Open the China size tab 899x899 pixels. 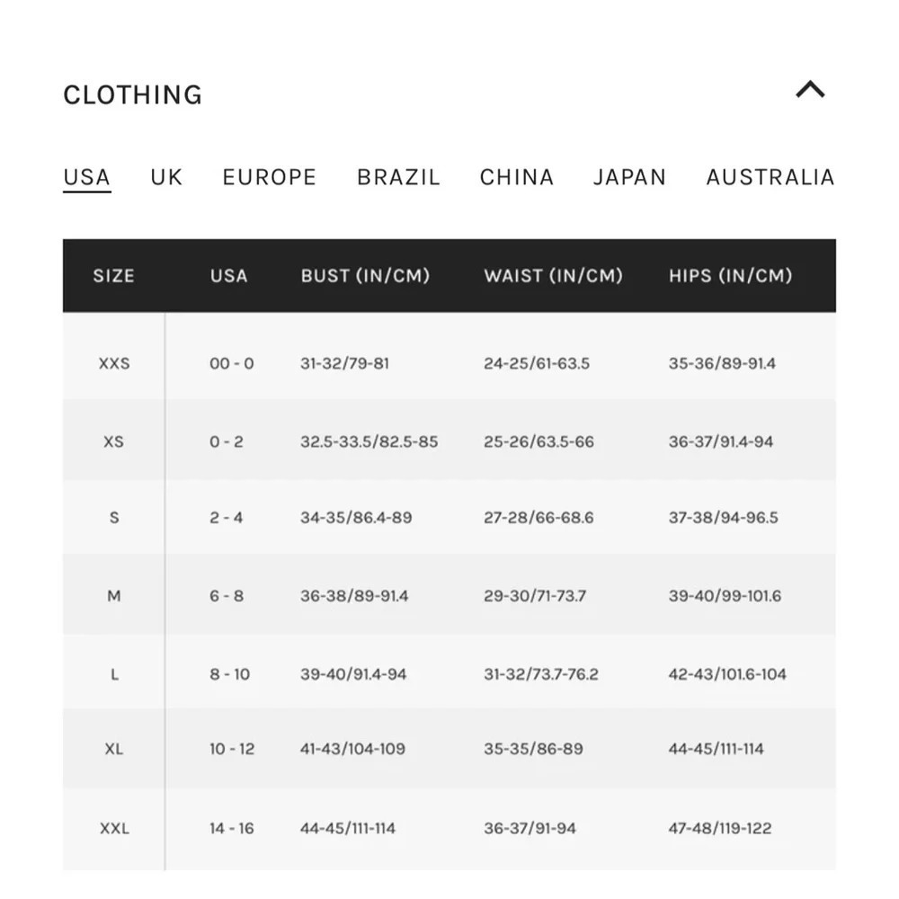coord(517,177)
